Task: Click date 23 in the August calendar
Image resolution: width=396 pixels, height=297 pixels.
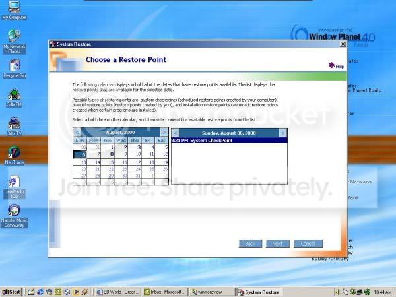Action: click(x=121, y=169)
